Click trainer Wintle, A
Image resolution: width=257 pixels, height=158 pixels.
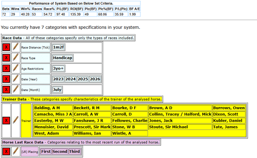click(130, 133)
